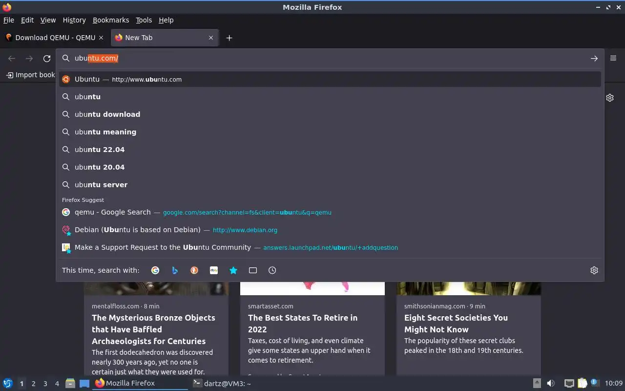The width and height of the screenshot is (625, 391).
Task: Open Debian bookmark suggestion debian.org
Action: (330, 230)
